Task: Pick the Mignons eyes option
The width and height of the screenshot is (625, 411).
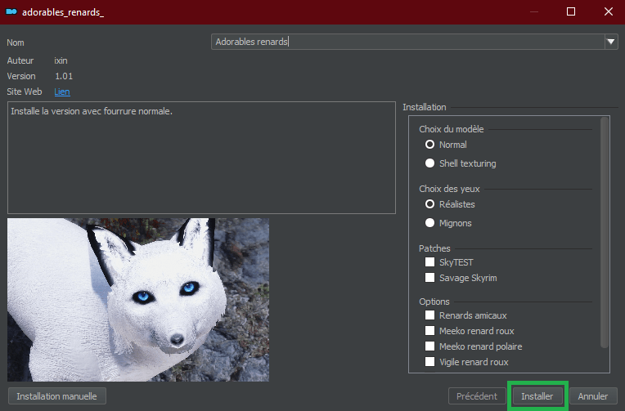Action: click(x=430, y=223)
